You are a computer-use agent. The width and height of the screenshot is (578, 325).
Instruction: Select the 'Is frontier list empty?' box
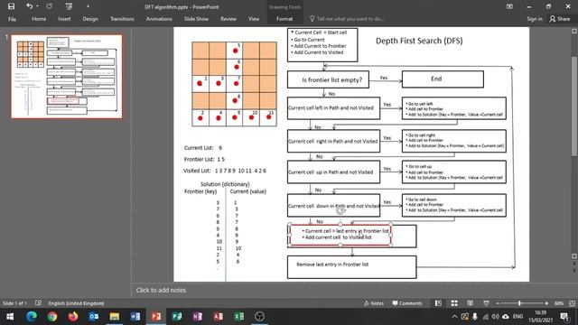328,79
